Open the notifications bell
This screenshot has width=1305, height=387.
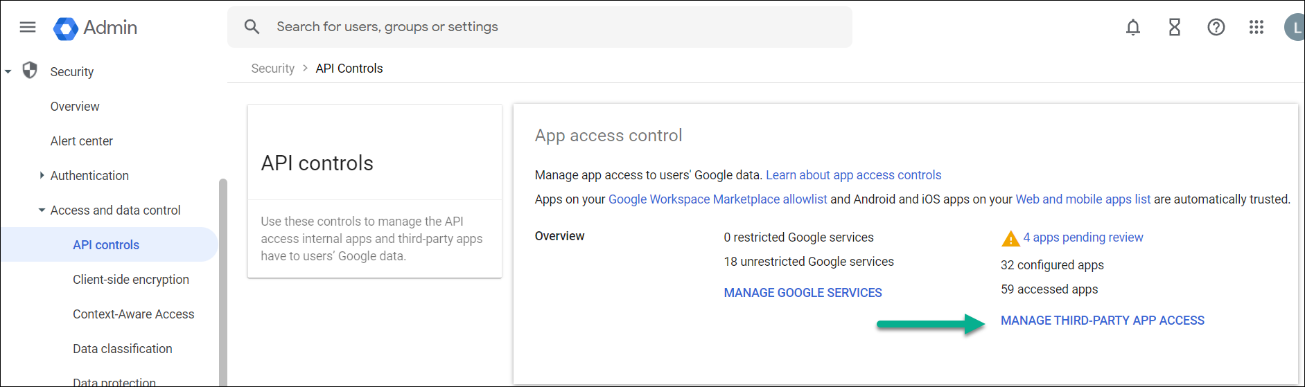(x=1133, y=27)
